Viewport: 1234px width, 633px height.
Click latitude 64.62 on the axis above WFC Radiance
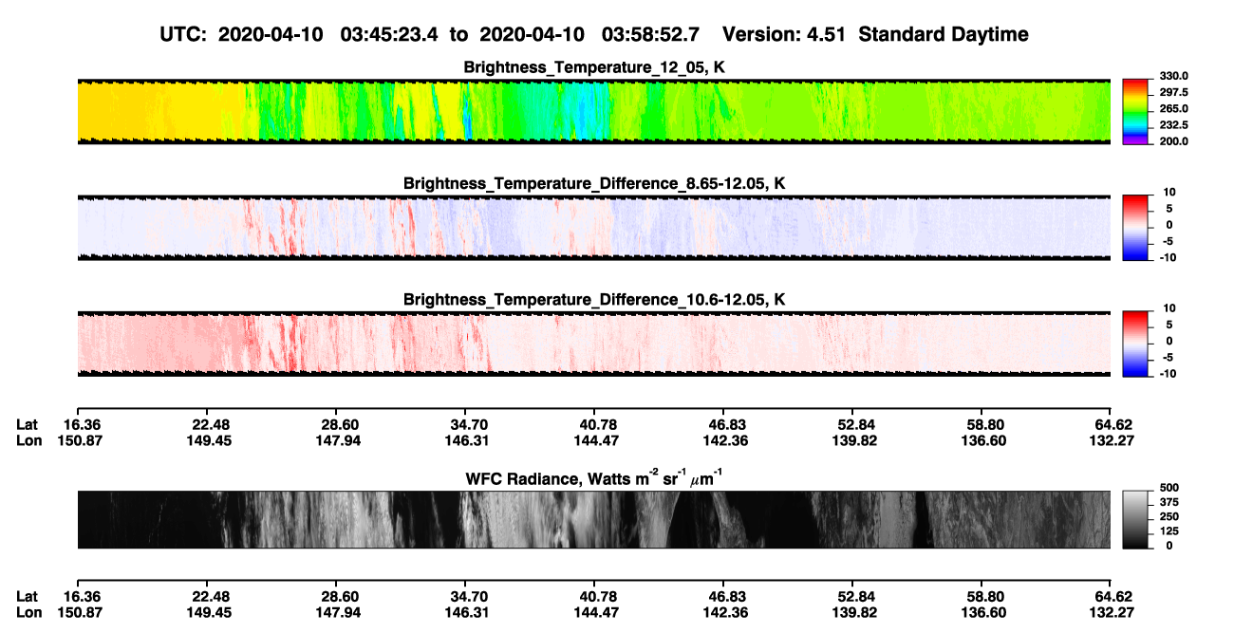(1114, 424)
